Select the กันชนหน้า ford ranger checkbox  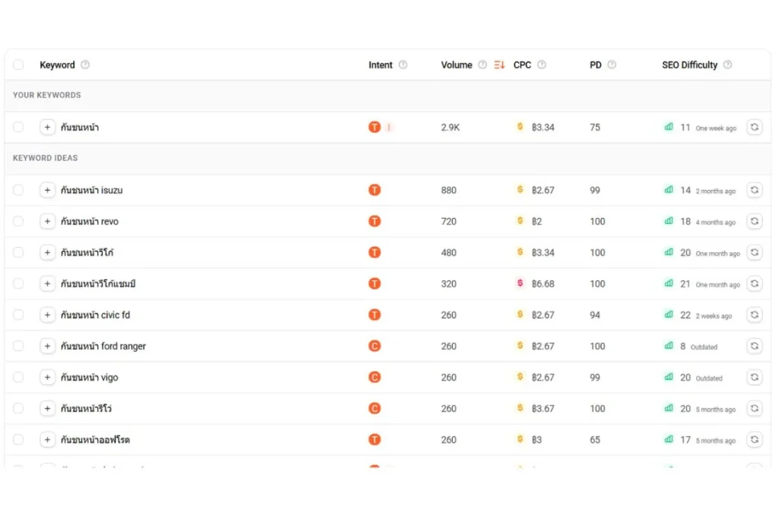click(18, 346)
